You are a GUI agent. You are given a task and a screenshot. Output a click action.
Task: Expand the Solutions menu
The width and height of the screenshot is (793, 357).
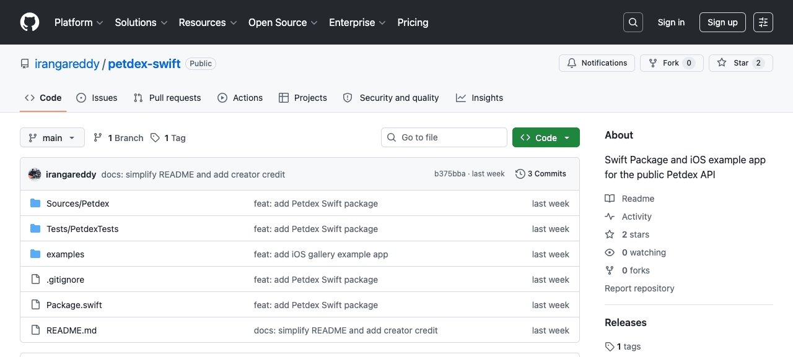pyautogui.click(x=141, y=22)
